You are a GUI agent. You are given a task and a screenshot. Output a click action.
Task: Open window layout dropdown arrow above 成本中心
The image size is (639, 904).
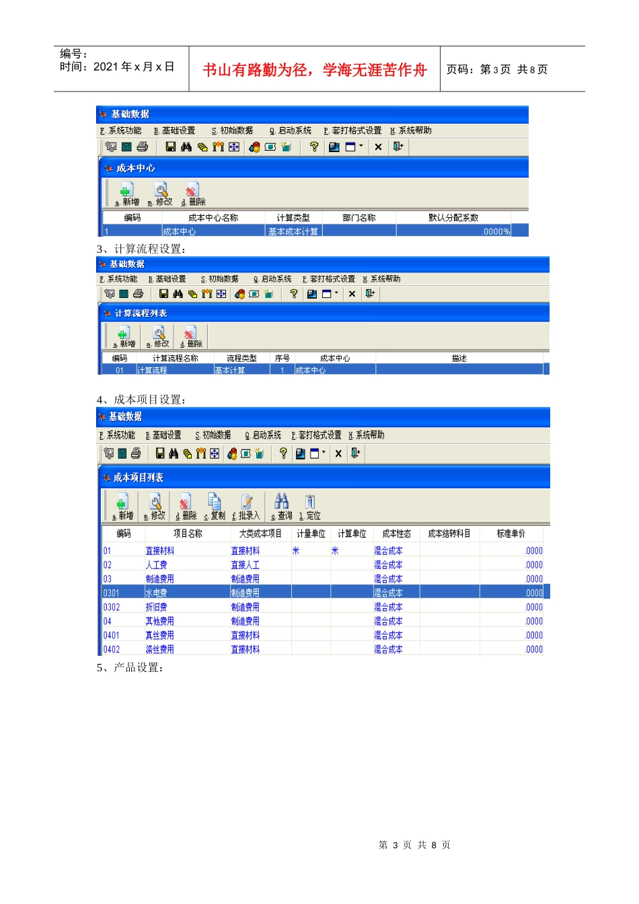coord(361,146)
